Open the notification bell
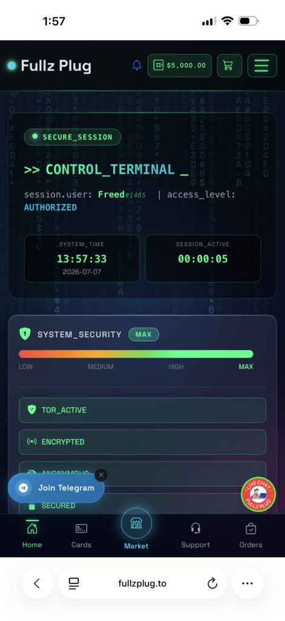This screenshot has width=285, height=621. tap(137, 65)
